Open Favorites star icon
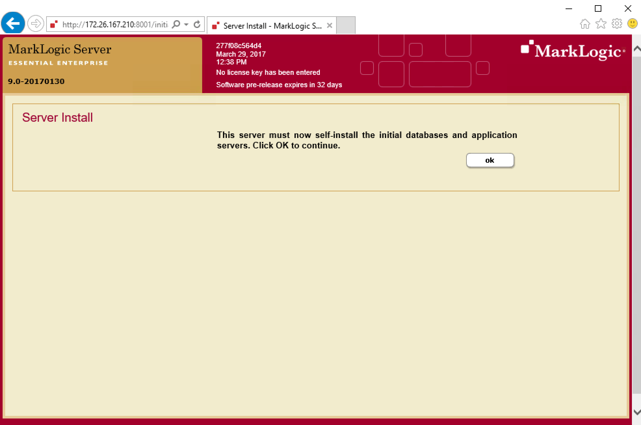The height and width of the screenshot is (425, 641). 601,24
